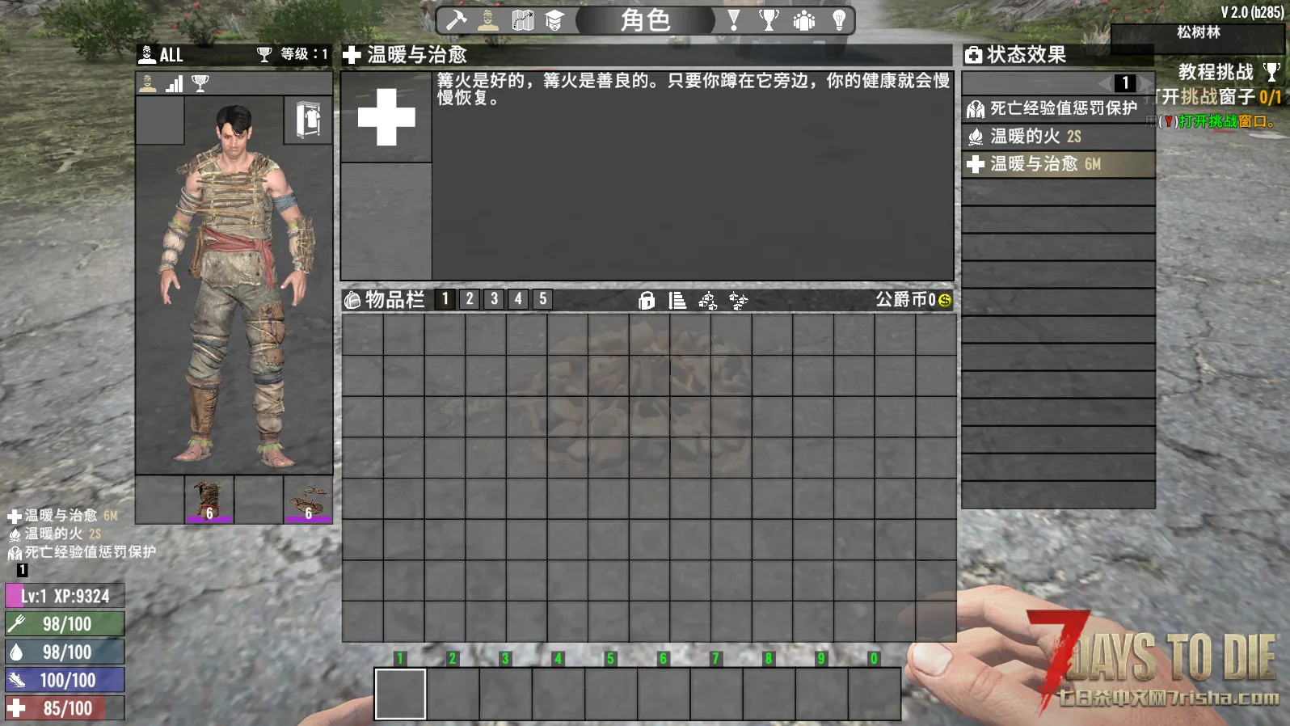Click the 角色 title tab

click(645, 20)
